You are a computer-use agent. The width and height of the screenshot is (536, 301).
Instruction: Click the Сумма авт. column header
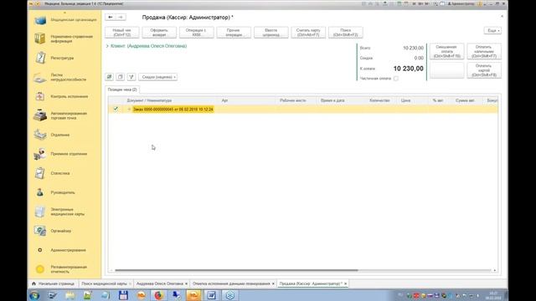tap(465, 100)
